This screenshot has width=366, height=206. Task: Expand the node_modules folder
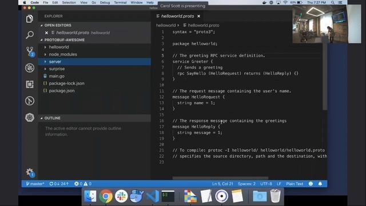[x=94, y=54]
